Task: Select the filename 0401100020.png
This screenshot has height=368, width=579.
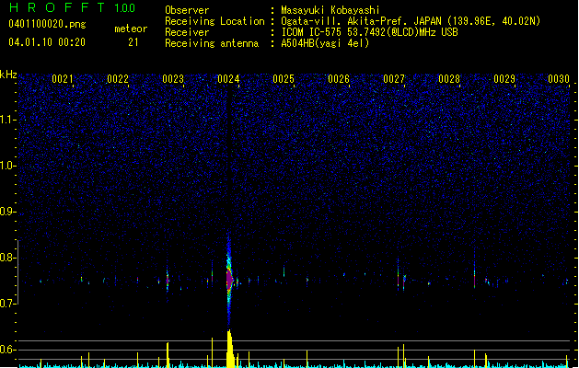Action: (x=47, y=24)
